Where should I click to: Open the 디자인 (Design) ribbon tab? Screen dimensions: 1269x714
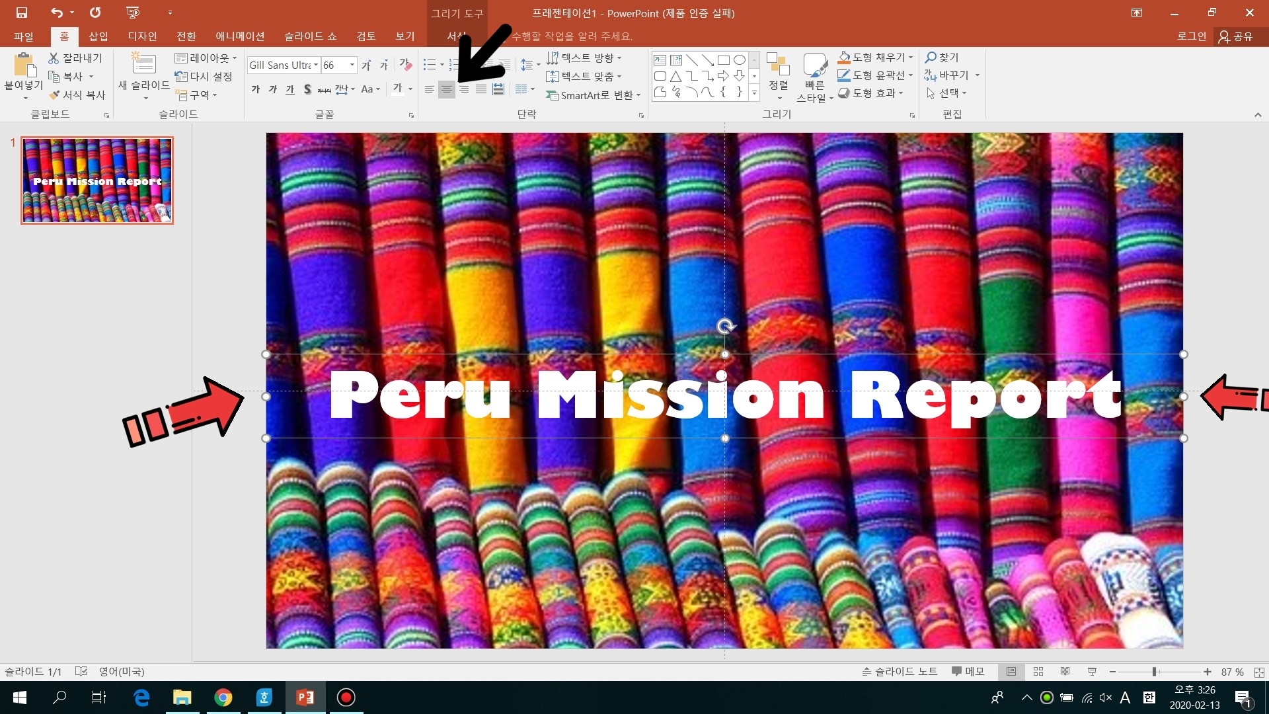click(142, 36)
